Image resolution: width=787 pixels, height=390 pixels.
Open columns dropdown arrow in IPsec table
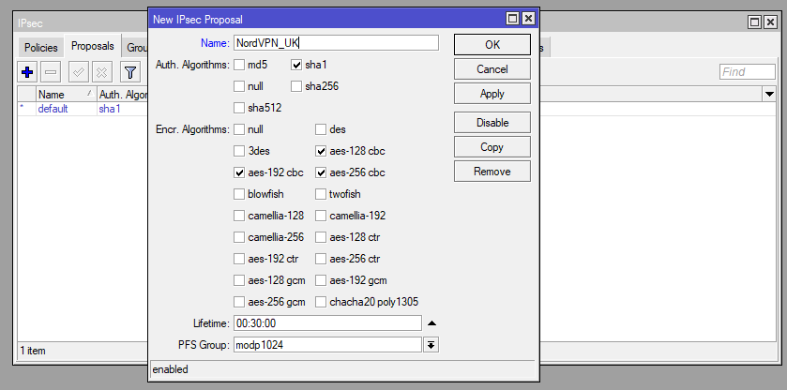click(x=769, y=94)
